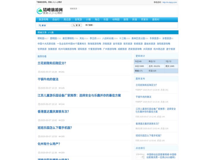
Task: Open the 冰雪旅游 tag link
Action: (167, 38)
